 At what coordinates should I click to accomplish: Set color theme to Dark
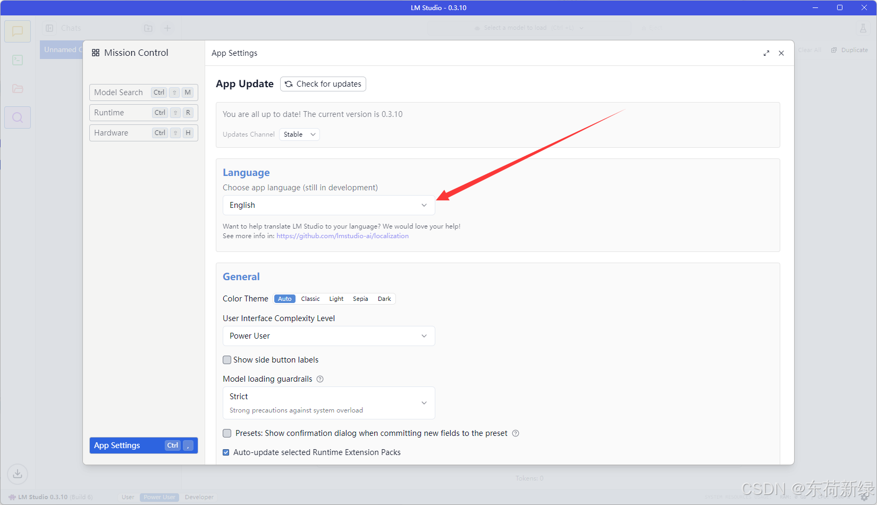click(x=384, y=299)
